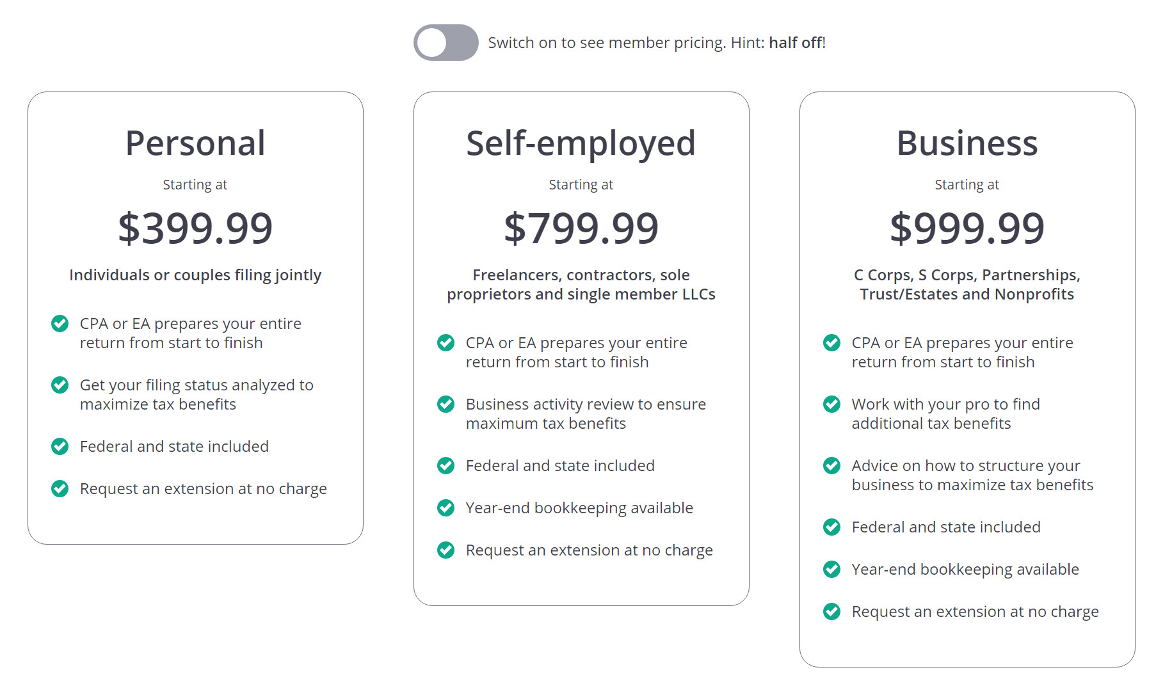Click 'Freelancers, contractors, sole proprietors' description
This screenshot has height=679, width=1172.
[x=581, y=285]
